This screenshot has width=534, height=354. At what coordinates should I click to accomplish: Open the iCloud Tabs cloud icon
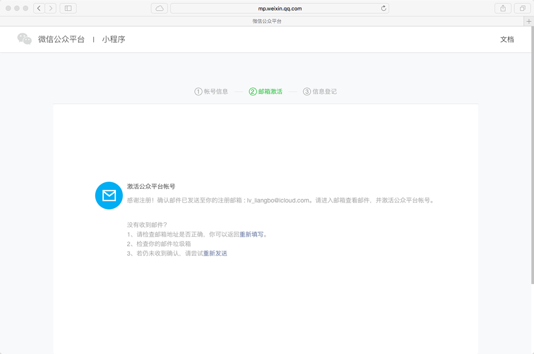[159, 8]
